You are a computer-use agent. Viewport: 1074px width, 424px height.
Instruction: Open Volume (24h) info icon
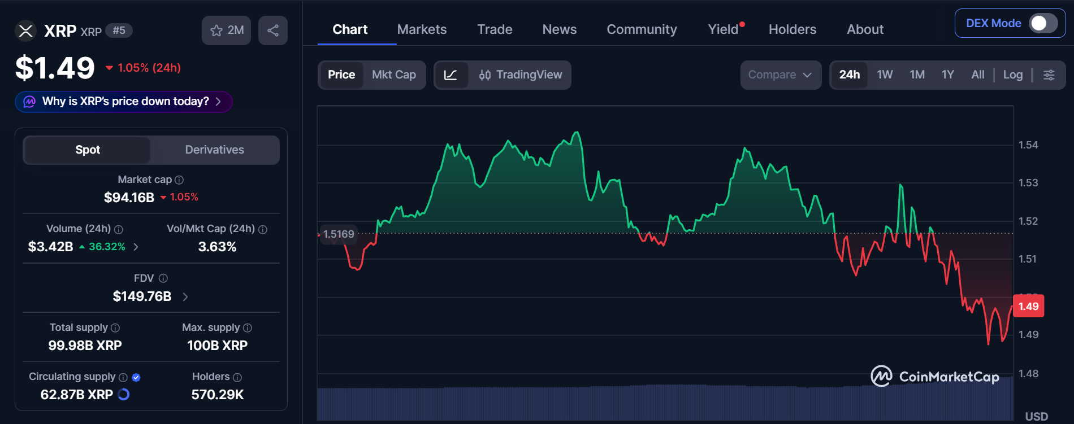(119, 229)
